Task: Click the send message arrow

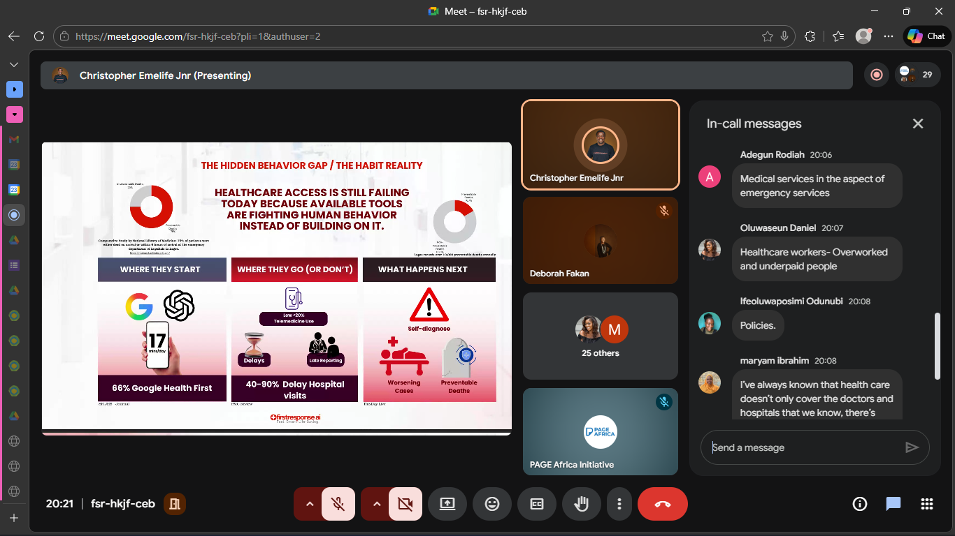Action: pos(912,447)
